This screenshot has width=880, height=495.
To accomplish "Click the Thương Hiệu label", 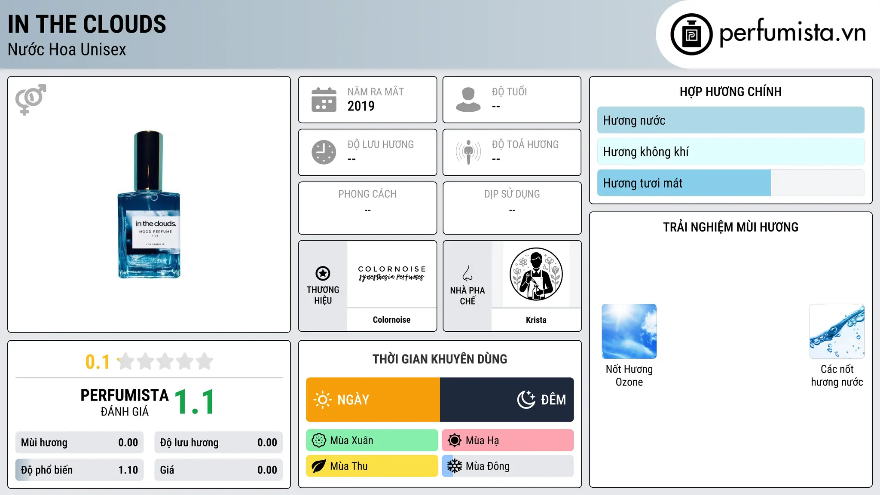I will [323, 295].
